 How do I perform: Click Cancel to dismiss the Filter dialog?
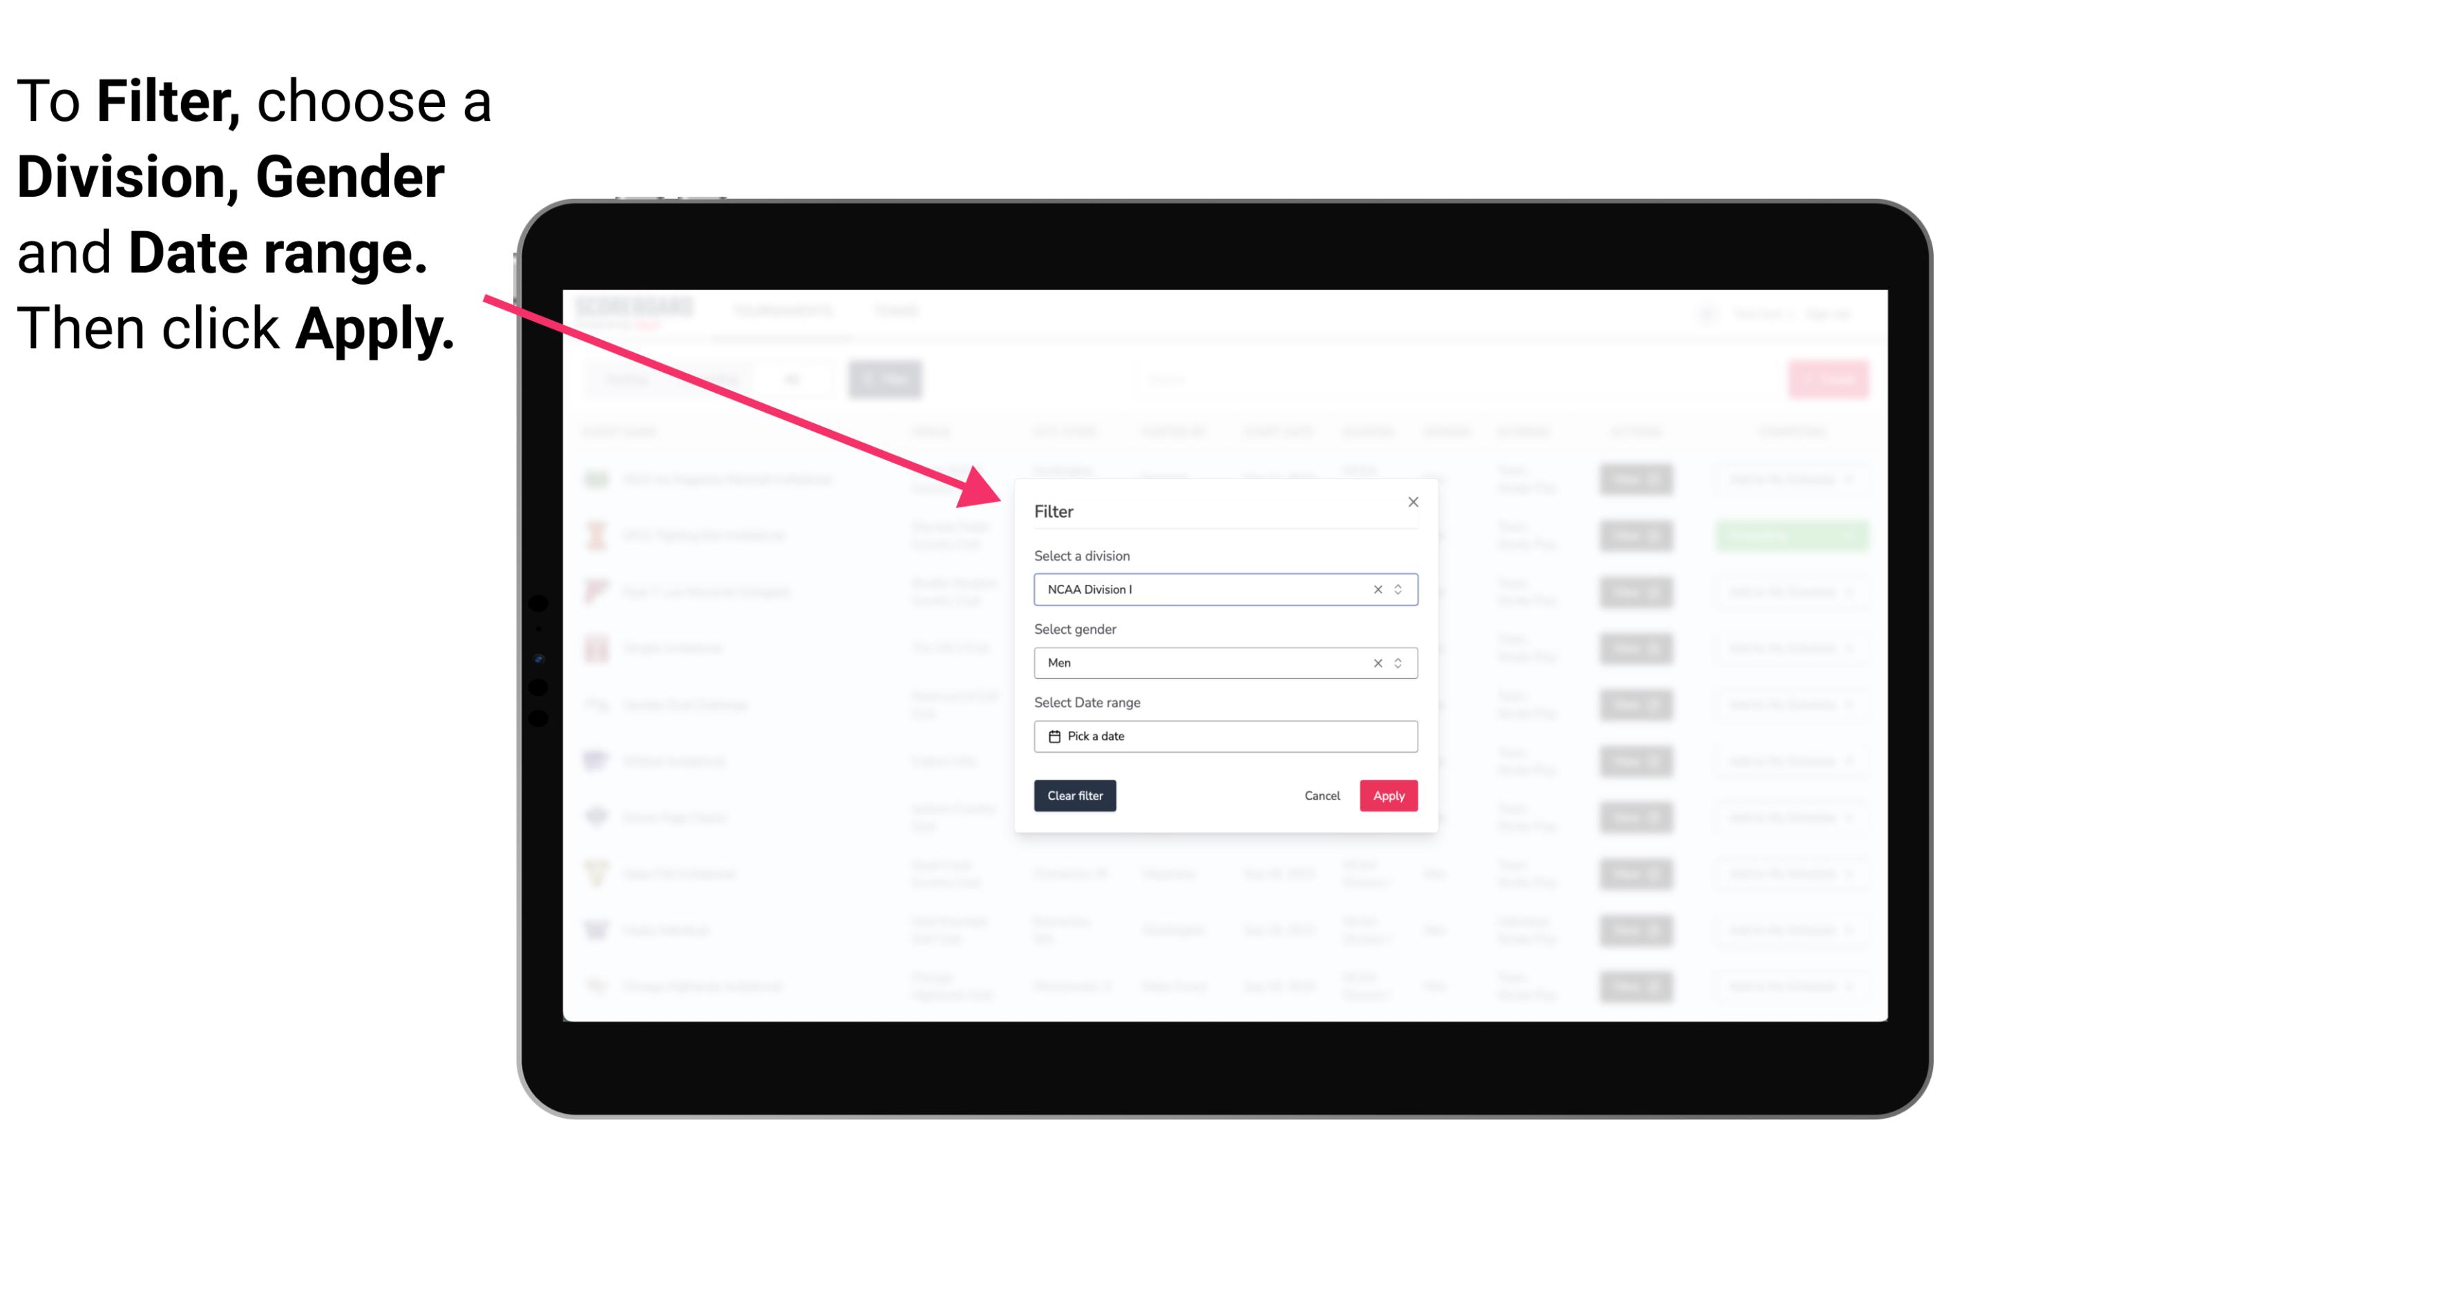pos(1322,796)
